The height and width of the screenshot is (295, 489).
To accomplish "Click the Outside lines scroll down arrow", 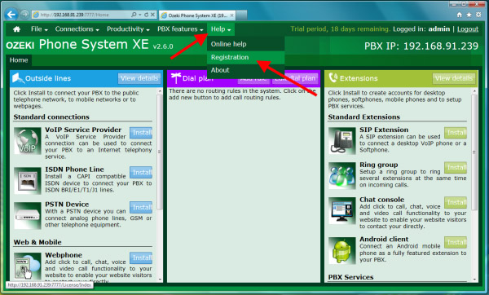I will [x=160, y=279].
